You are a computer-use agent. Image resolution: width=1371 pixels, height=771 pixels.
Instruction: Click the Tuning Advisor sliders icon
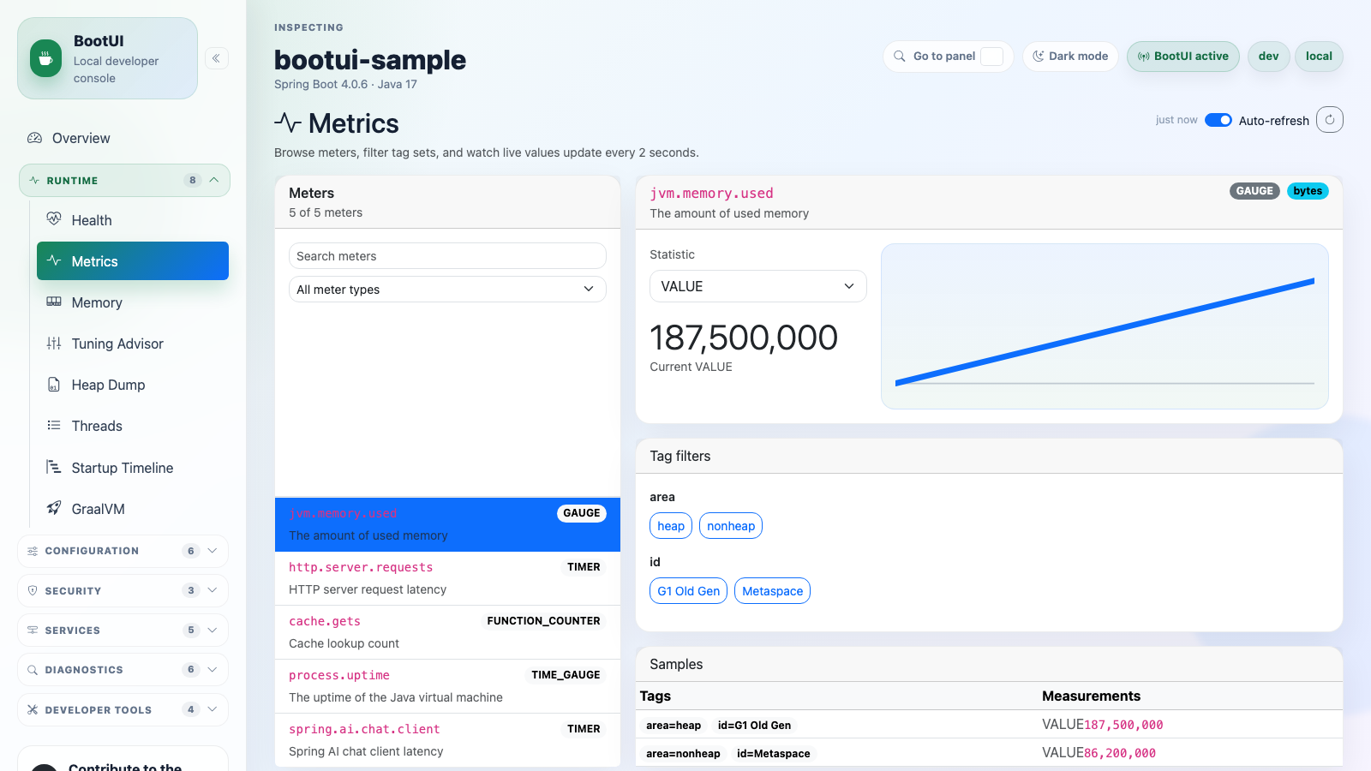point(54,343)
